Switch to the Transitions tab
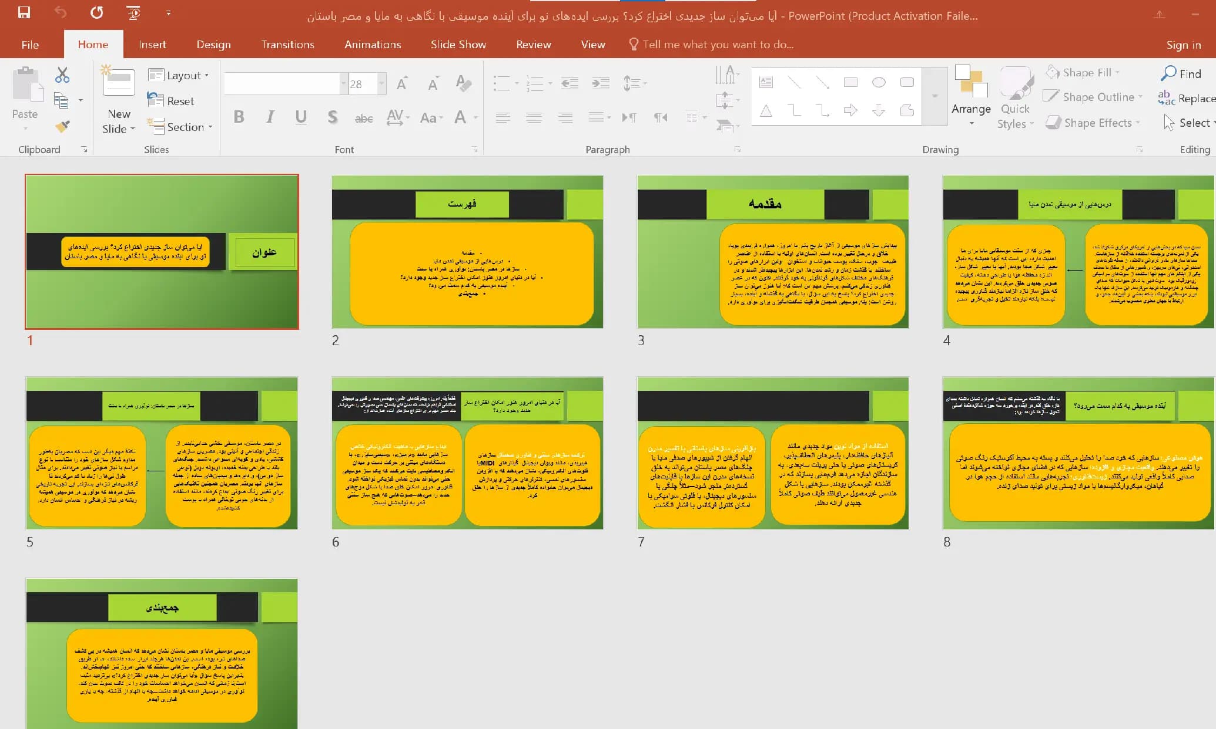Image resolution: width=1216 pixels, height=729 pixels. click(x=287, y=45)
